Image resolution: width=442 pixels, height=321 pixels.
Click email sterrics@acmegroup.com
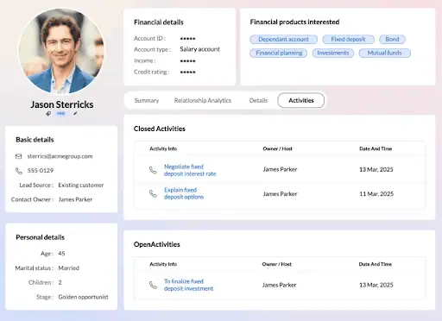60,156
